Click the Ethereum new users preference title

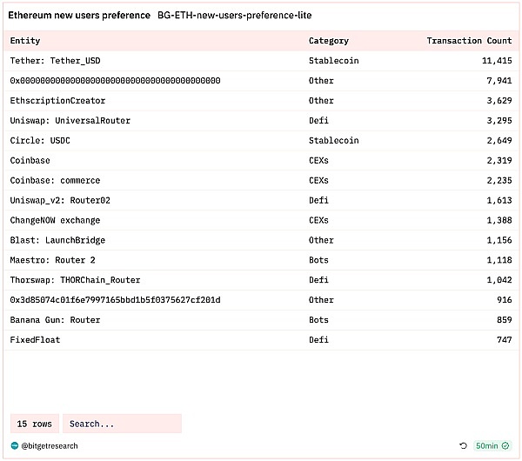point(79,16)
